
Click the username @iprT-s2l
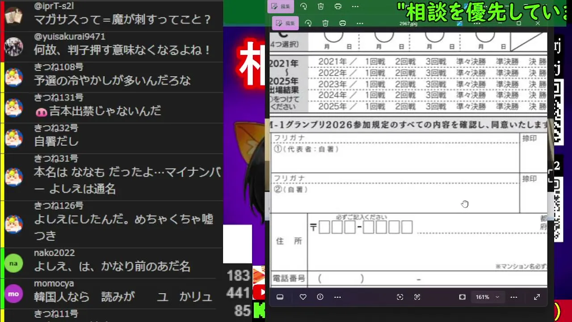(x=54, y=6)
